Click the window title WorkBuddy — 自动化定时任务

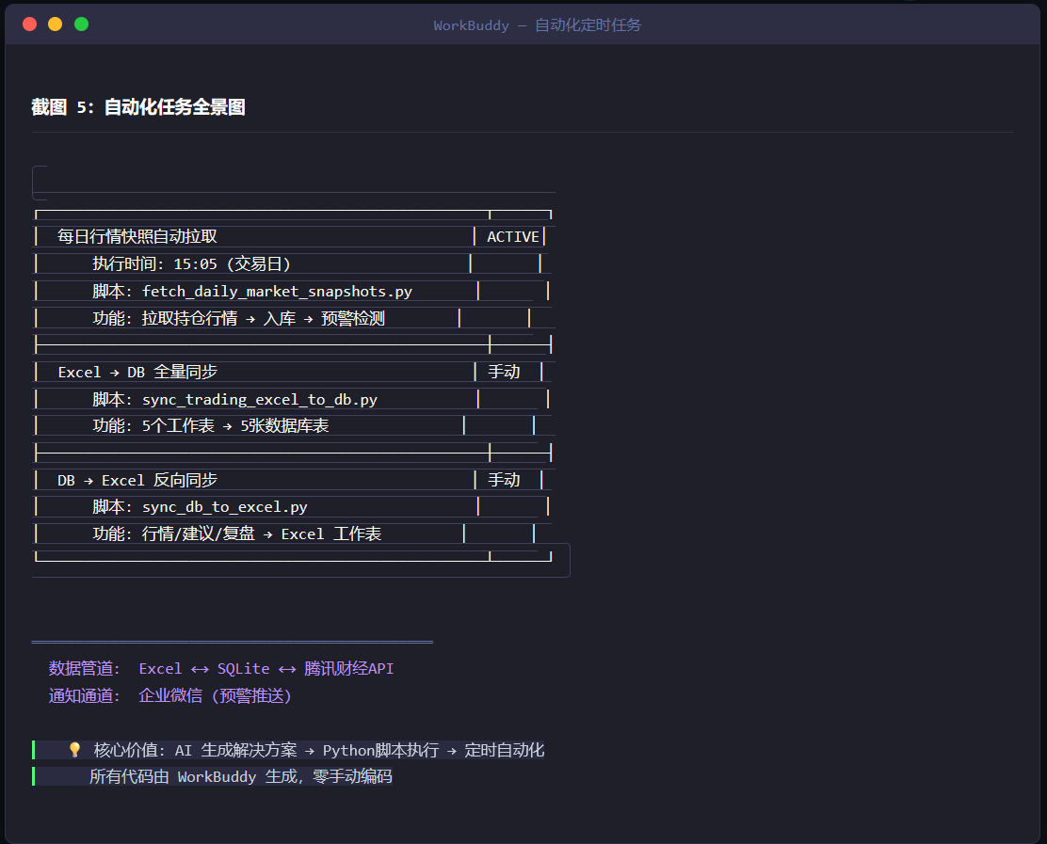537,25
